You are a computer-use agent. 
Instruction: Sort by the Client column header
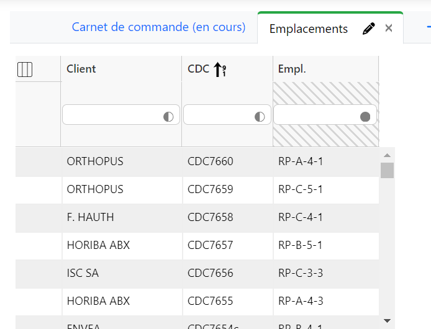point(81,69)
